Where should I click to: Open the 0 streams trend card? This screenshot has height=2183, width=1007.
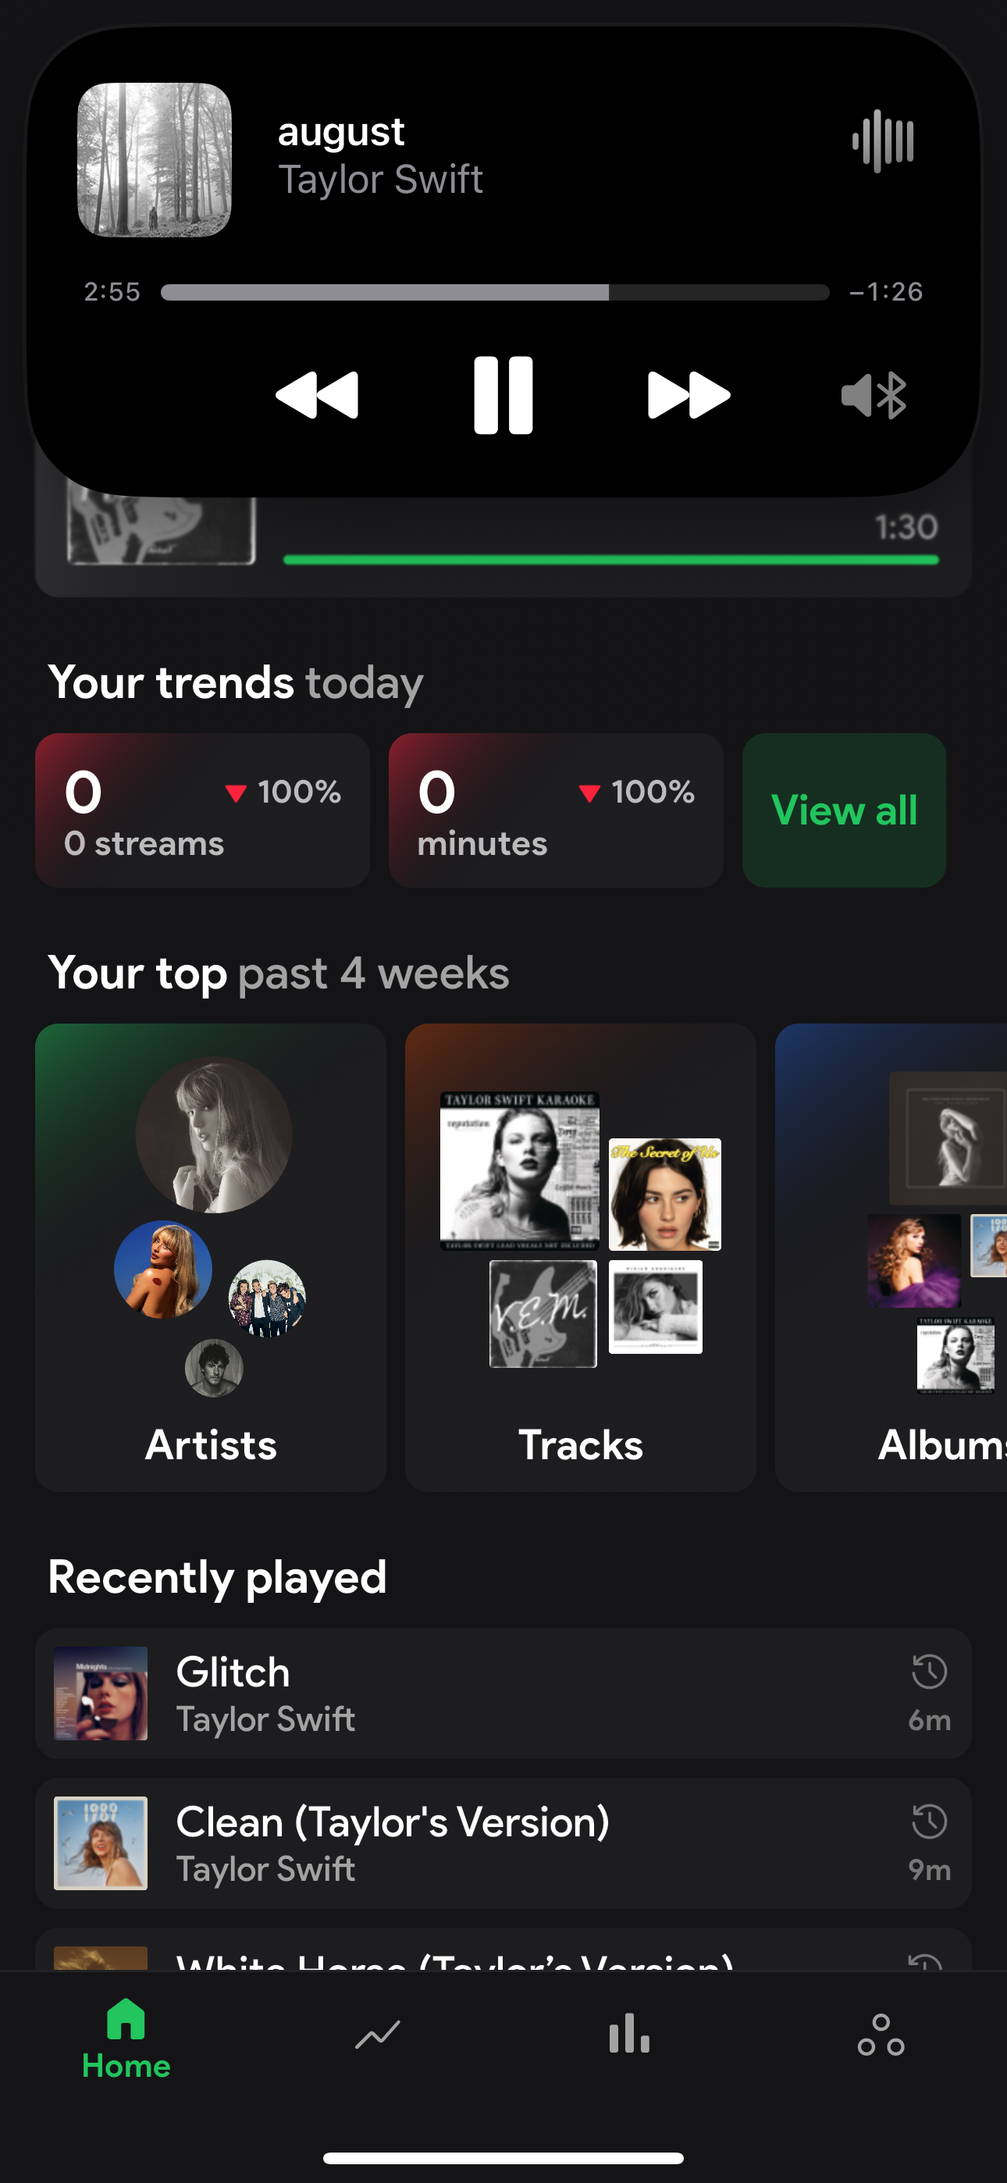pyautogui.click(x=201, y=810)
